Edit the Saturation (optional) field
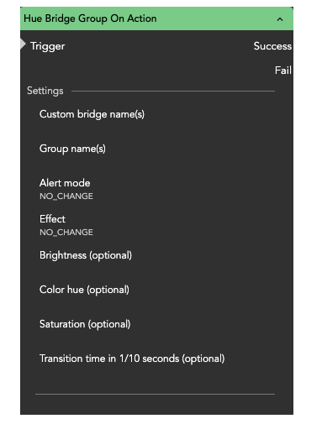Screen dimensions: 322x424 (157, 329)
